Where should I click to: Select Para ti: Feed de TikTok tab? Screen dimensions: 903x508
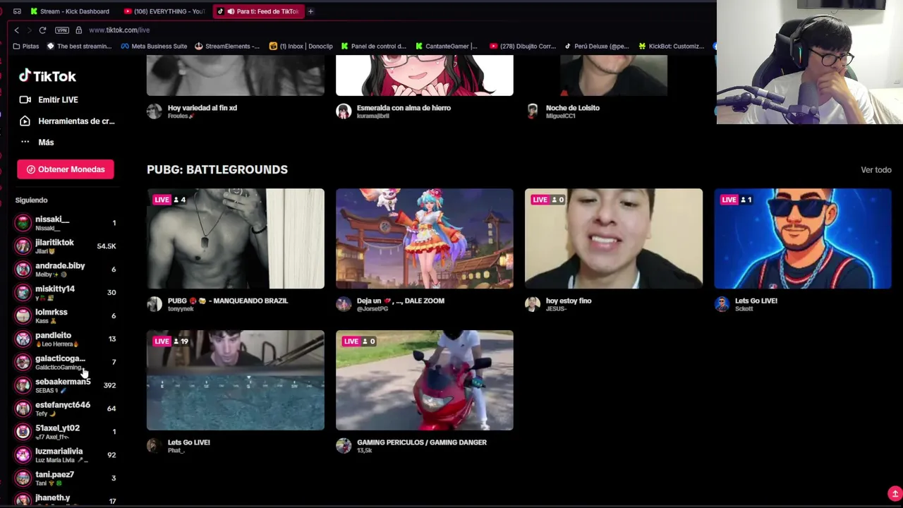258,11
